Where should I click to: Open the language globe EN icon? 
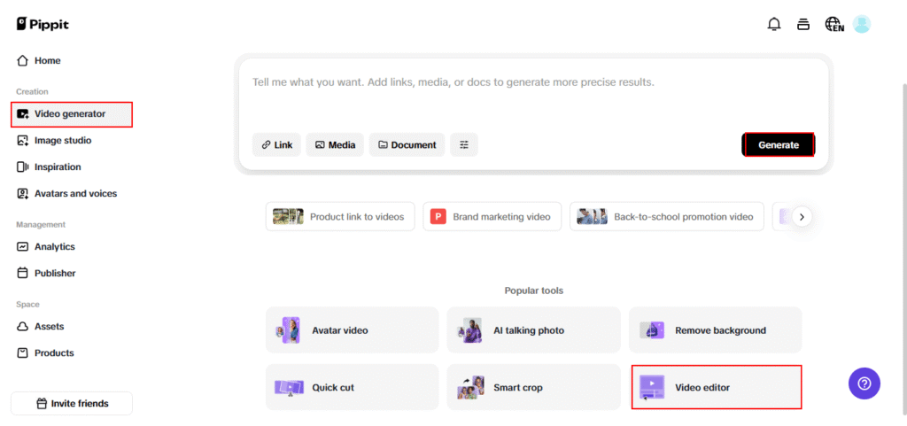click(834, 24)
